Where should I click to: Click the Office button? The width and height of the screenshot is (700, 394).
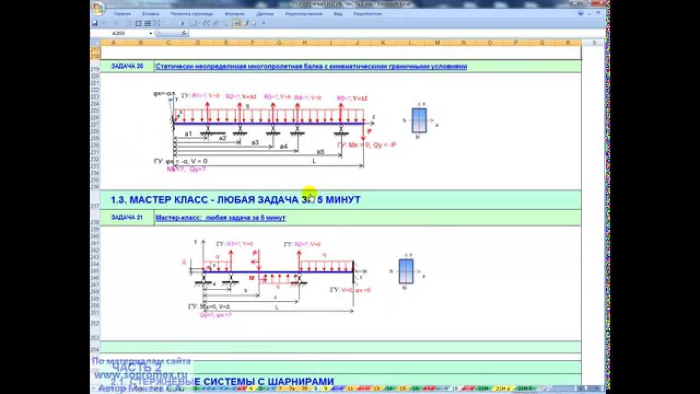98,8
